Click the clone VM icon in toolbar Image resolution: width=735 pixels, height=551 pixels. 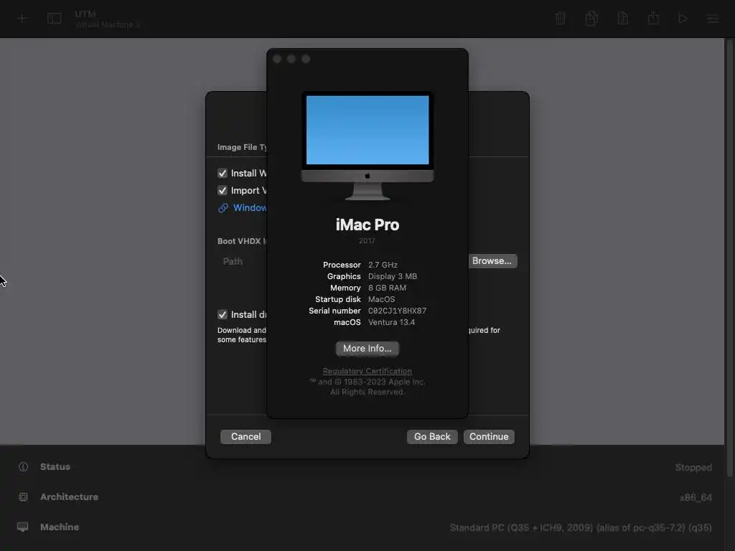[x=591, y=18]
